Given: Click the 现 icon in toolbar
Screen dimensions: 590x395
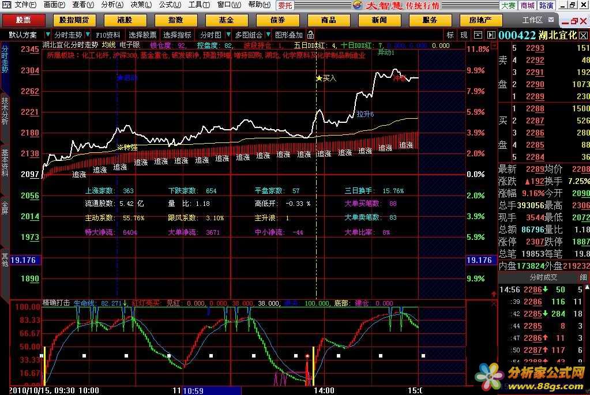Looking at the screenshot, I should [464, 35].
